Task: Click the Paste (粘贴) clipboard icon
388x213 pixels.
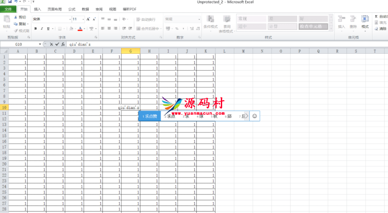Action: tap(6, 20)
